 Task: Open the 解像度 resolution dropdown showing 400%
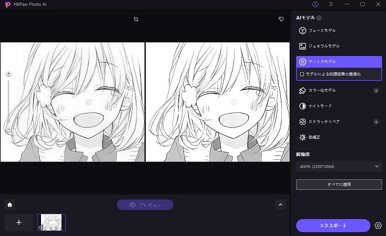[x=339, y=167]
